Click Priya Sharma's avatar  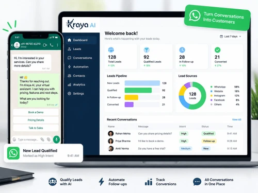[111, 141]
